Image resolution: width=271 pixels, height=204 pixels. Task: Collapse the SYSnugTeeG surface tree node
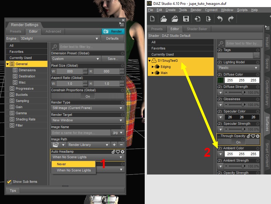pyautogui.click(x=149, y=61)
